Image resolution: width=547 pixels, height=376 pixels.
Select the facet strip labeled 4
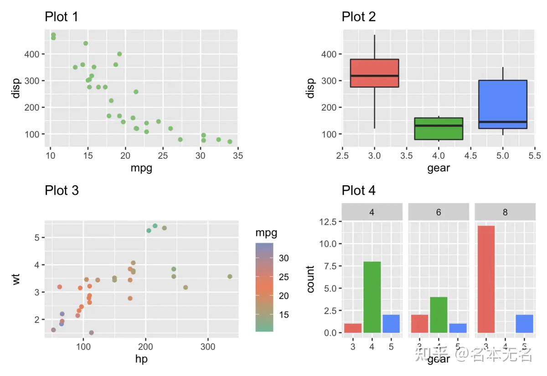(x=372, y=213)
